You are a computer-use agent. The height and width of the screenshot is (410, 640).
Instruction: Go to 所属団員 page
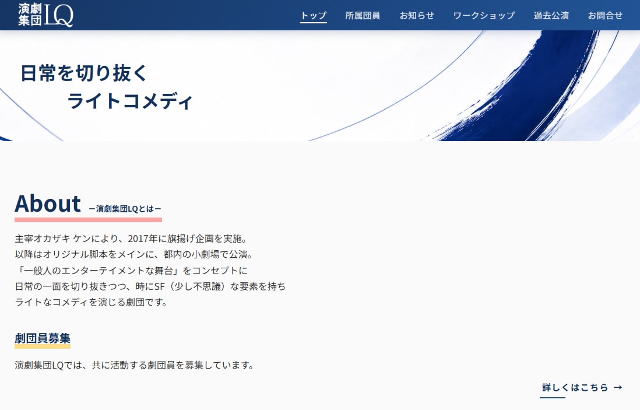point(363,16)
